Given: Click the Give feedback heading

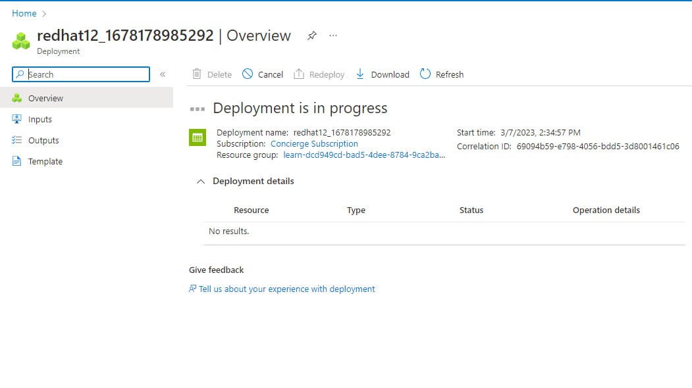Looking at the screenshot, I should (216, 270).
